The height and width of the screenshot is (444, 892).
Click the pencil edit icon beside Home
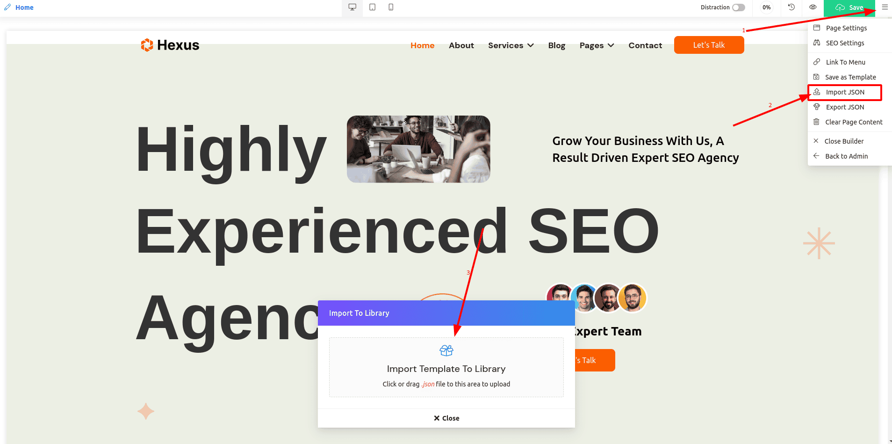tap(7, 7)
